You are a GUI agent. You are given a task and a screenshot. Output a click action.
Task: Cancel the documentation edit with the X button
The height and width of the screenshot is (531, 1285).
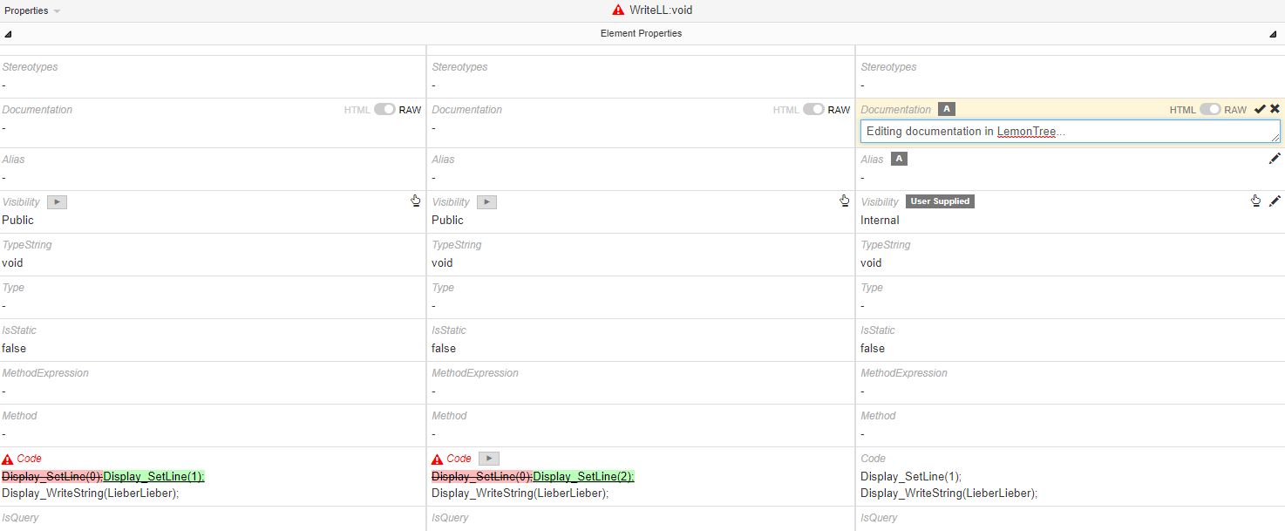coord(1275,109)
